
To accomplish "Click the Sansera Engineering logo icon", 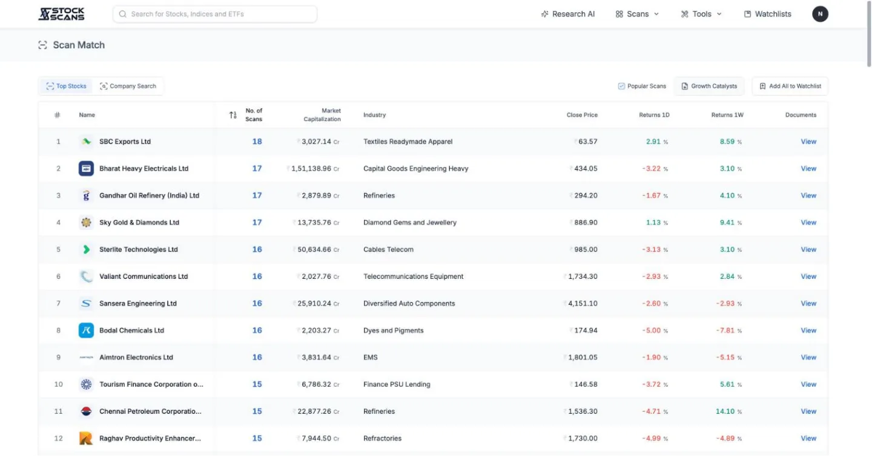I will pyautogui.click(x=86, y=304).
